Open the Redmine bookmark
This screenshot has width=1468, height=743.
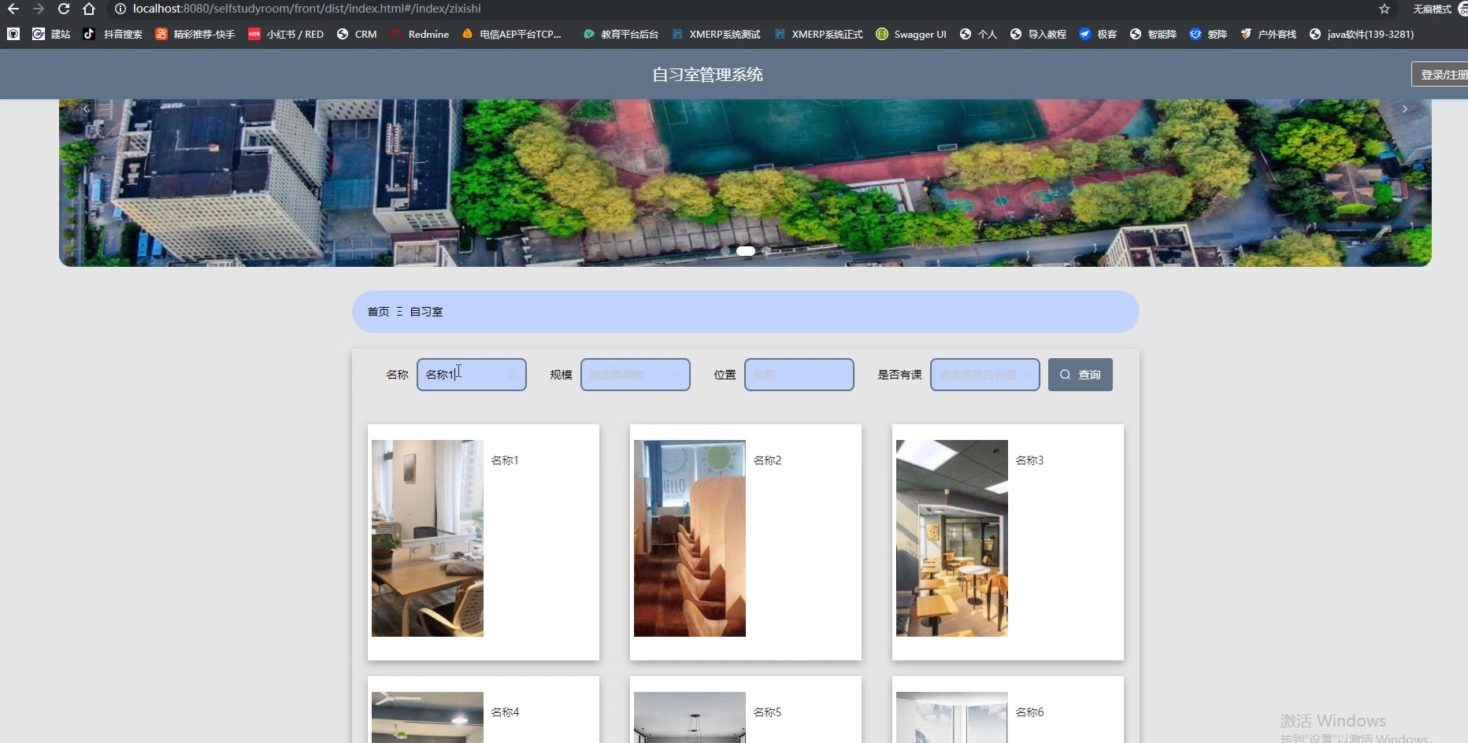pyautogui.click(x=420, y=34)
